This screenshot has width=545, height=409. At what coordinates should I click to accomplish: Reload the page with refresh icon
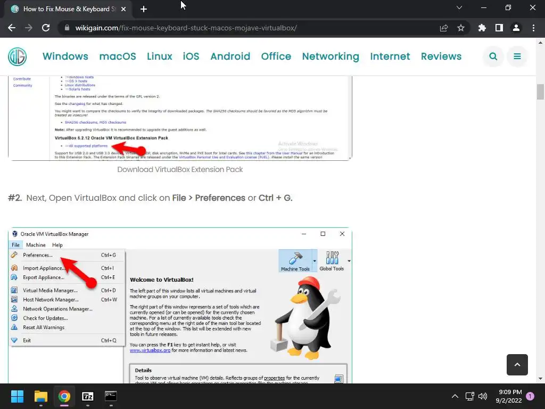pos(46,28)
